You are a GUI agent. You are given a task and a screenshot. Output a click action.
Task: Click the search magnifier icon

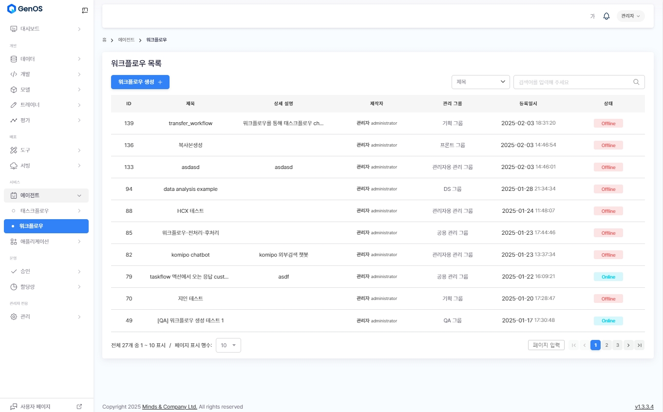tap(636, 82)
